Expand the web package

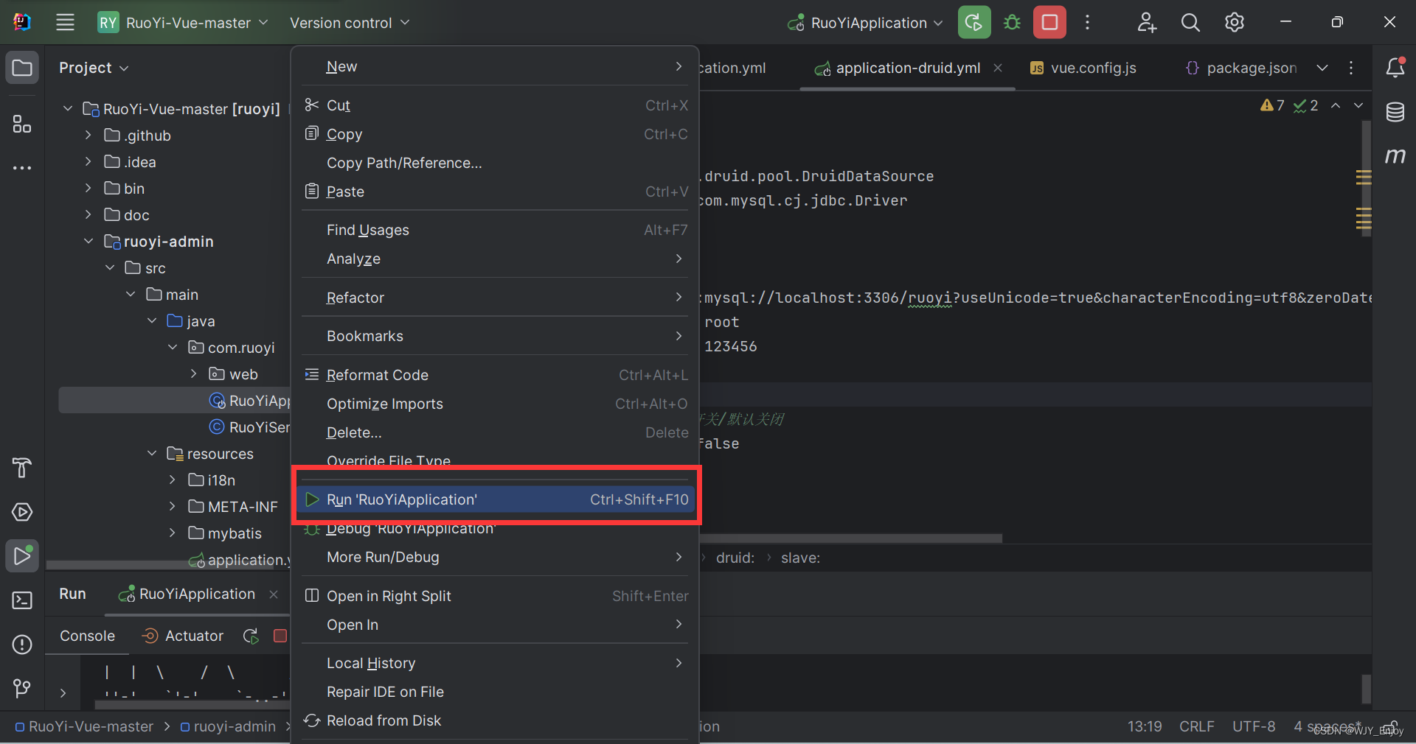tap(194, 374)
